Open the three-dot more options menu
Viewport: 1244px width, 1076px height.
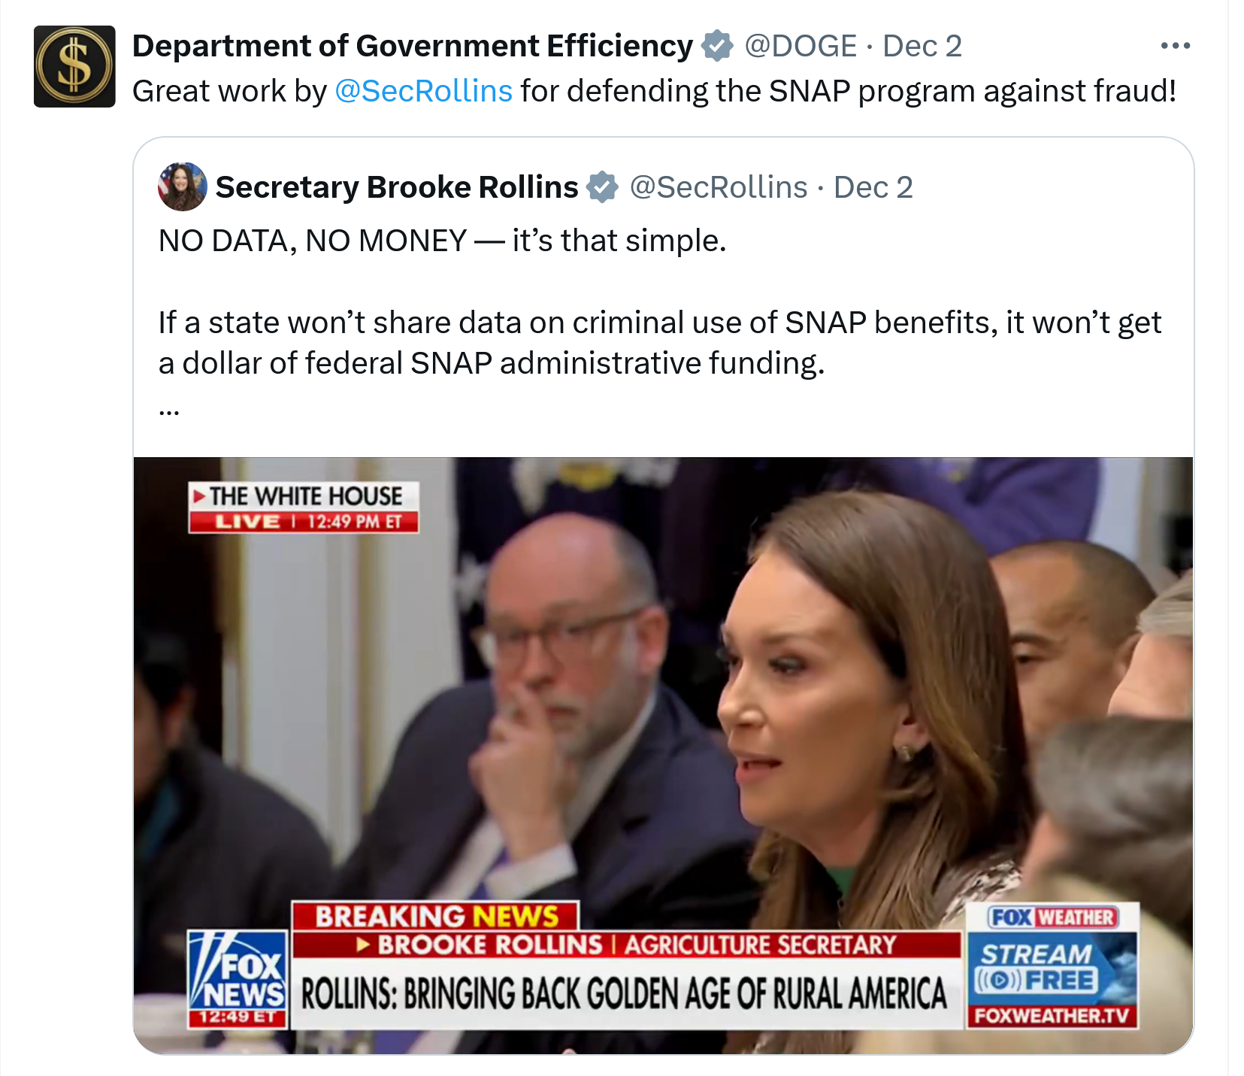[1176, 46]
